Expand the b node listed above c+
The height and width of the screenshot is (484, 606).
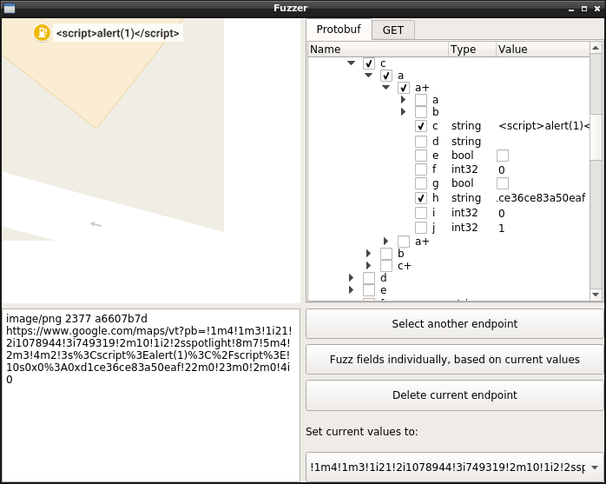[x=368, y=254]
